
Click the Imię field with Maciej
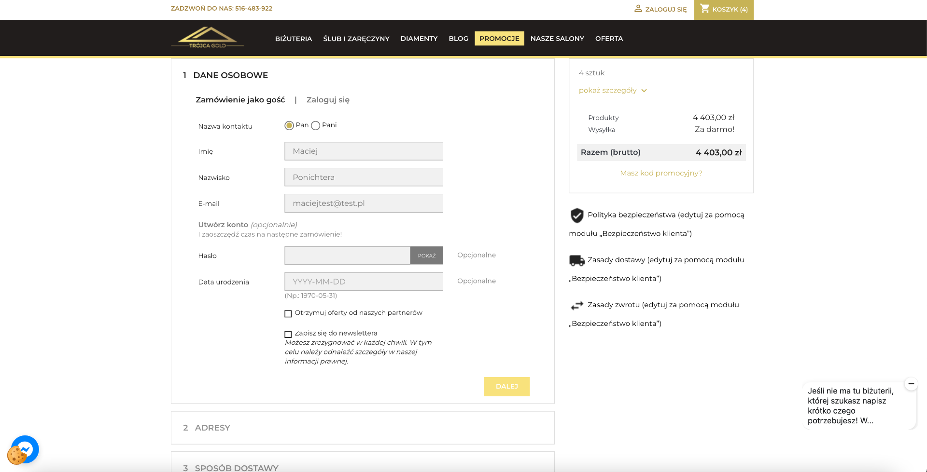[364, 151]
